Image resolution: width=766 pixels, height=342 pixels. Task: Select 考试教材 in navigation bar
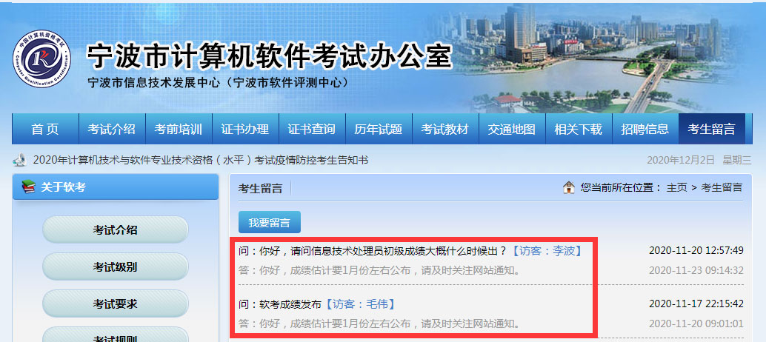point(445,129)
